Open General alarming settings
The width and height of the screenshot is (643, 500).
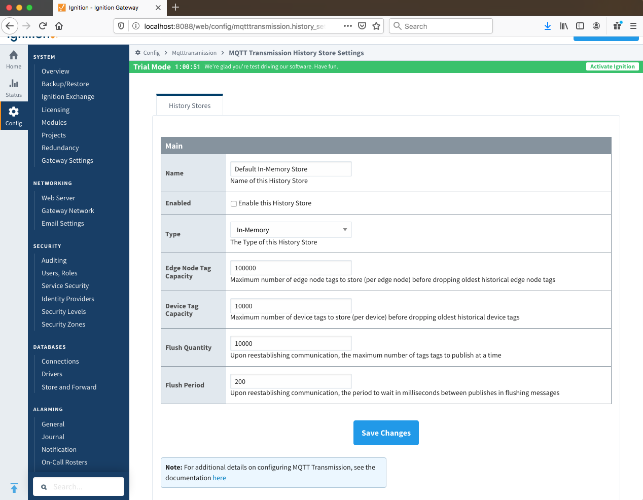point(53,424)
